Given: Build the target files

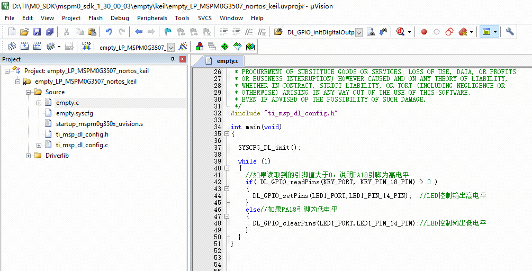Looking at the screenshot, I should 24,47.
